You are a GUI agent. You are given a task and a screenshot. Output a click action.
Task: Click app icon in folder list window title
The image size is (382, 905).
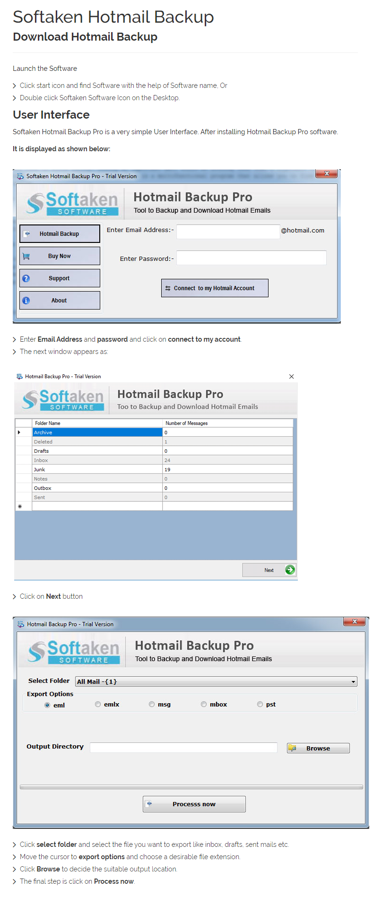click(19, 377)
